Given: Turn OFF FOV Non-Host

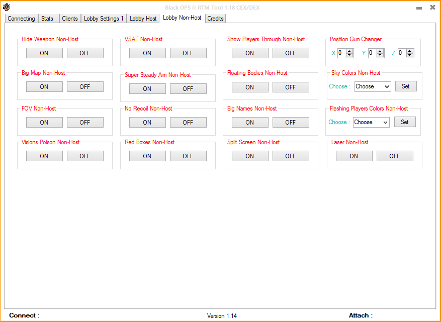Looking at the screenshot, I should [85, 123].
